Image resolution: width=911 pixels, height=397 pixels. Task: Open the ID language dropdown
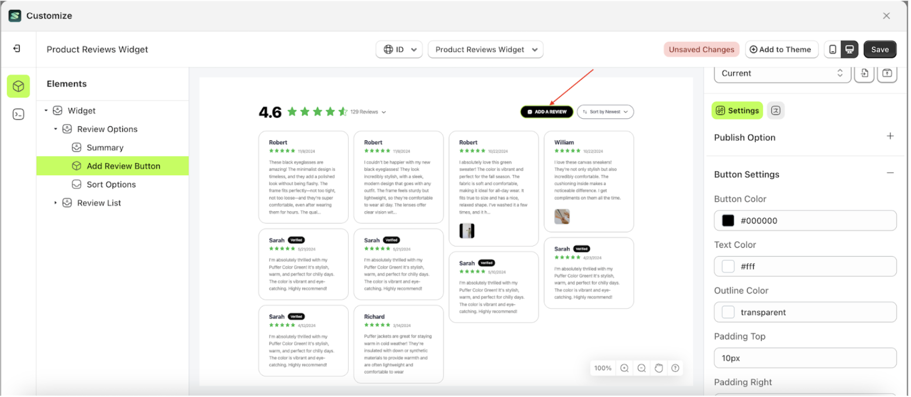399,49
